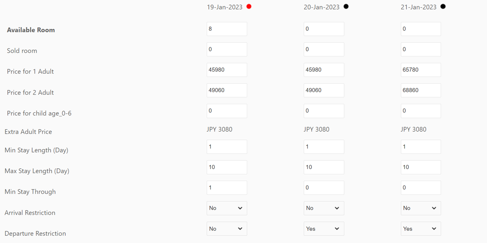Click Price for 2 Adult field for 19-Jan-2023
The width and height of the screenshot is (487, 243).
click(227, 90)
